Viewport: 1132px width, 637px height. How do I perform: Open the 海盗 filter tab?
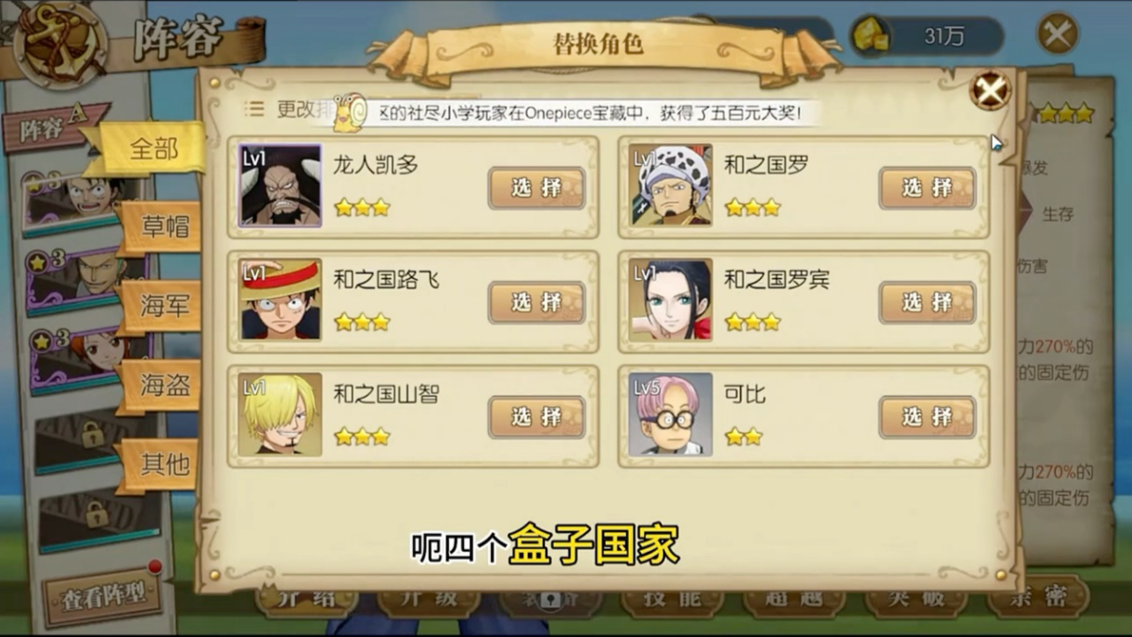[161, 385]
